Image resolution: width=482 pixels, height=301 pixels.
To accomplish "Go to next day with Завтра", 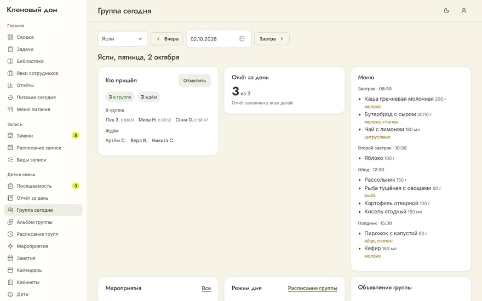I will [272, 39].
